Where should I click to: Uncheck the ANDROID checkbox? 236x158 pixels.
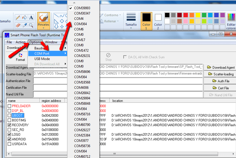coord(9,139)
